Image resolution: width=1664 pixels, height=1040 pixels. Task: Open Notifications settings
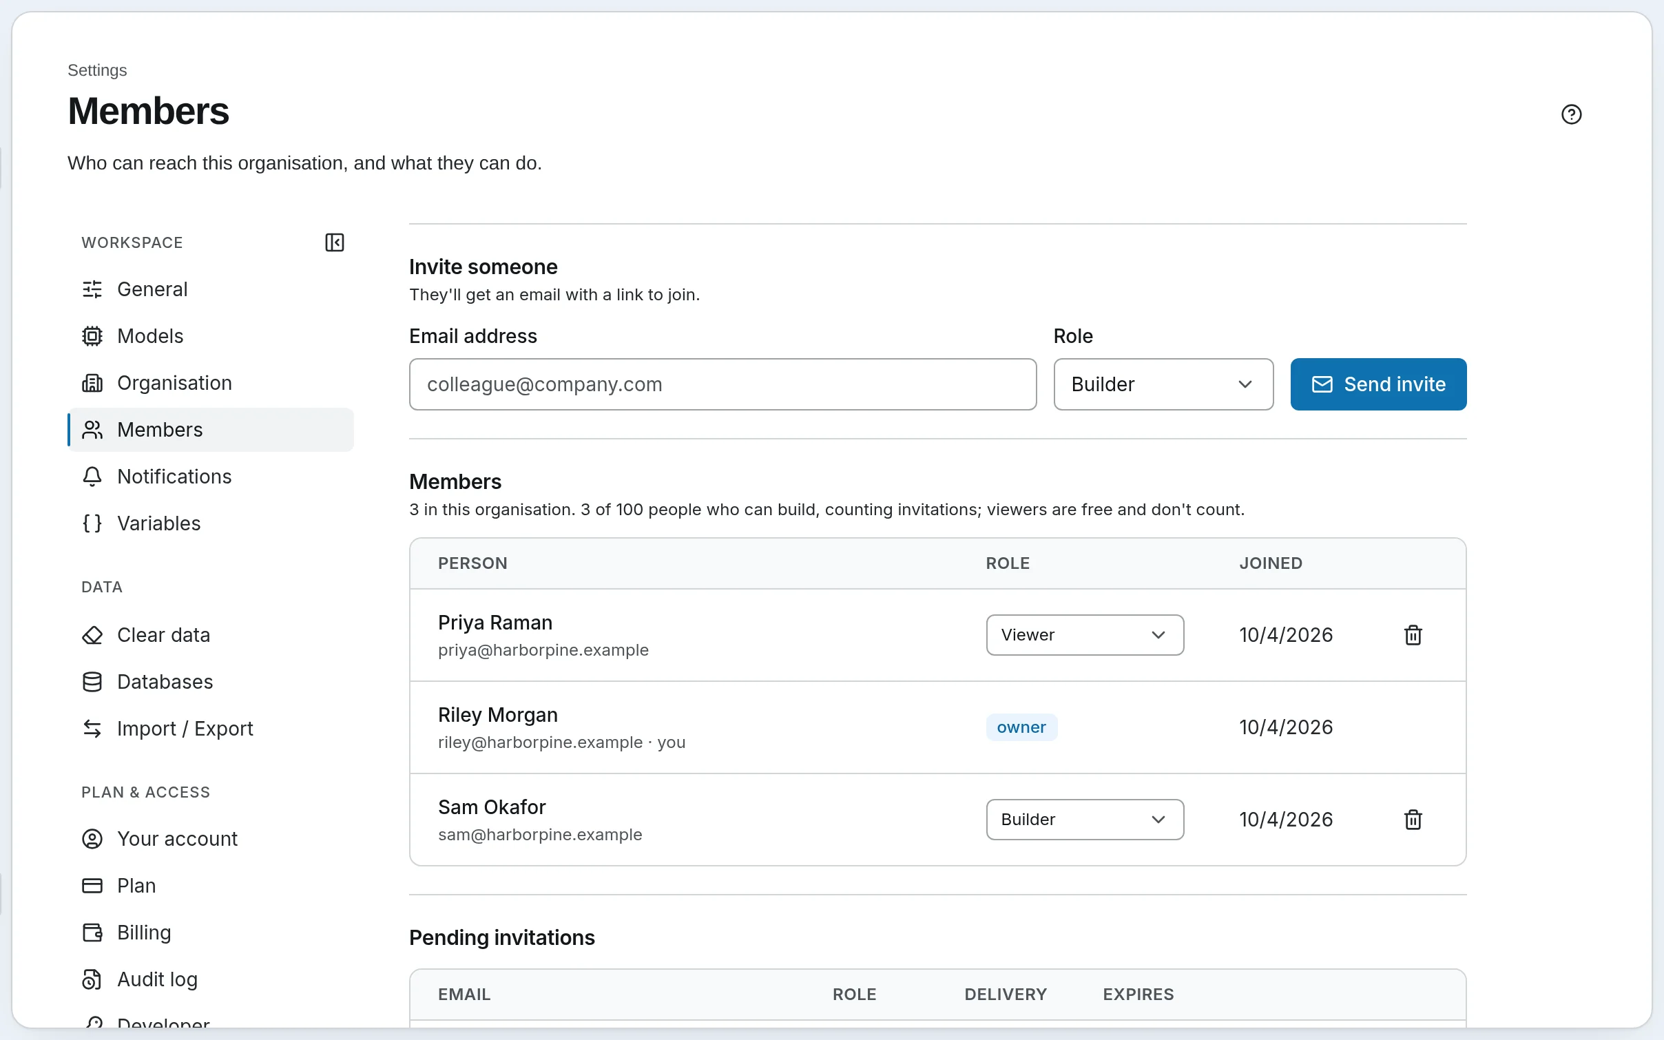[211, 477]
